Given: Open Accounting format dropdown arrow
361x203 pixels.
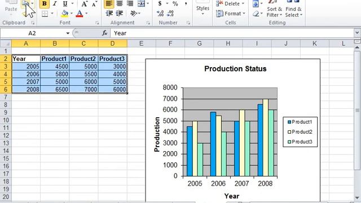Looking at the screenshot, I should click(167, 4).
